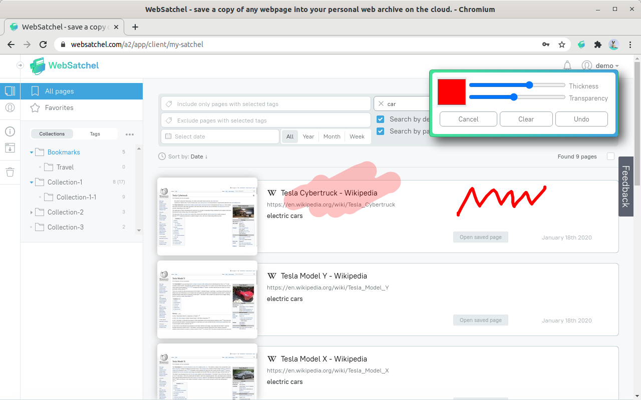The width and height of the screenshot is (641, 400).
Task: Reload the current page
Action: [x=44, y=44]
